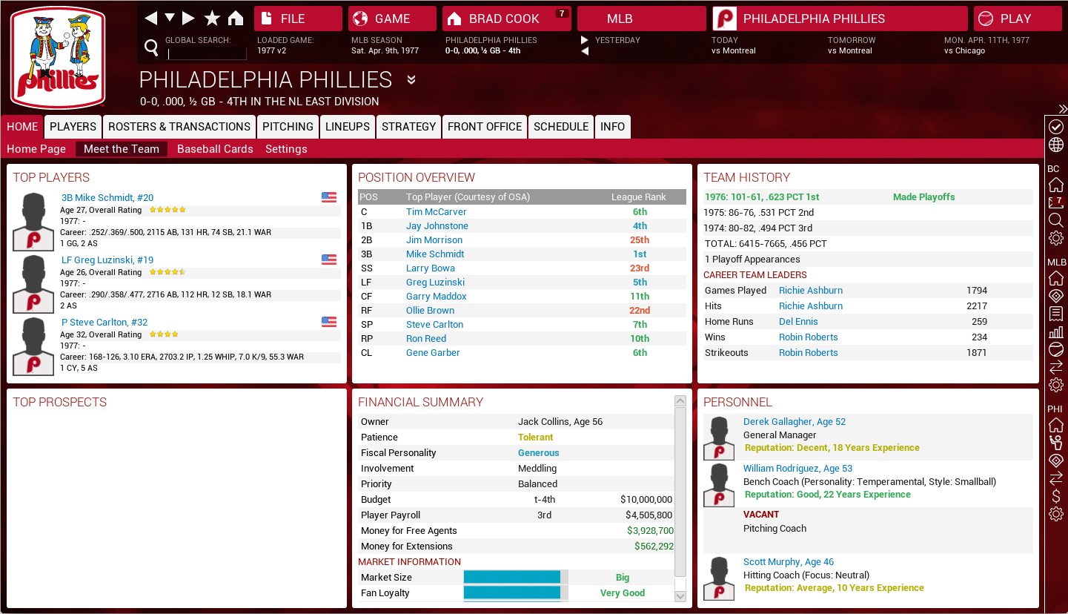The width and height of the screenshot is (1068, 614).
Task: Open the INFO tab
Action: (612, 127)
